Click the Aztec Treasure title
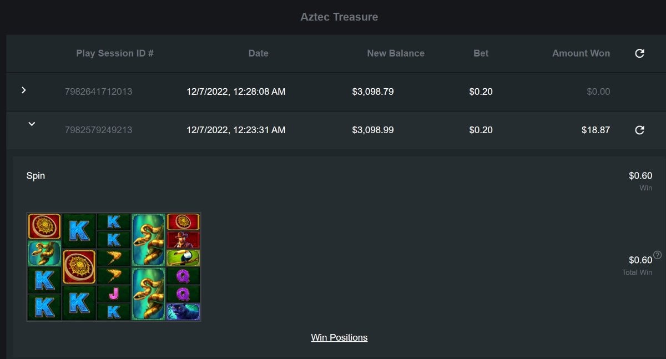This screenshot has width=666, height=359. point(339,17)
